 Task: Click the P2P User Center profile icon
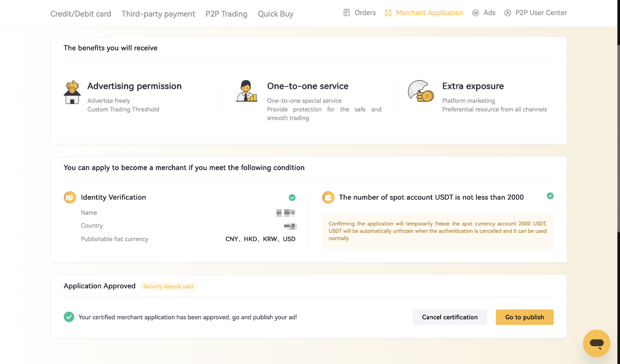(507, 13)
